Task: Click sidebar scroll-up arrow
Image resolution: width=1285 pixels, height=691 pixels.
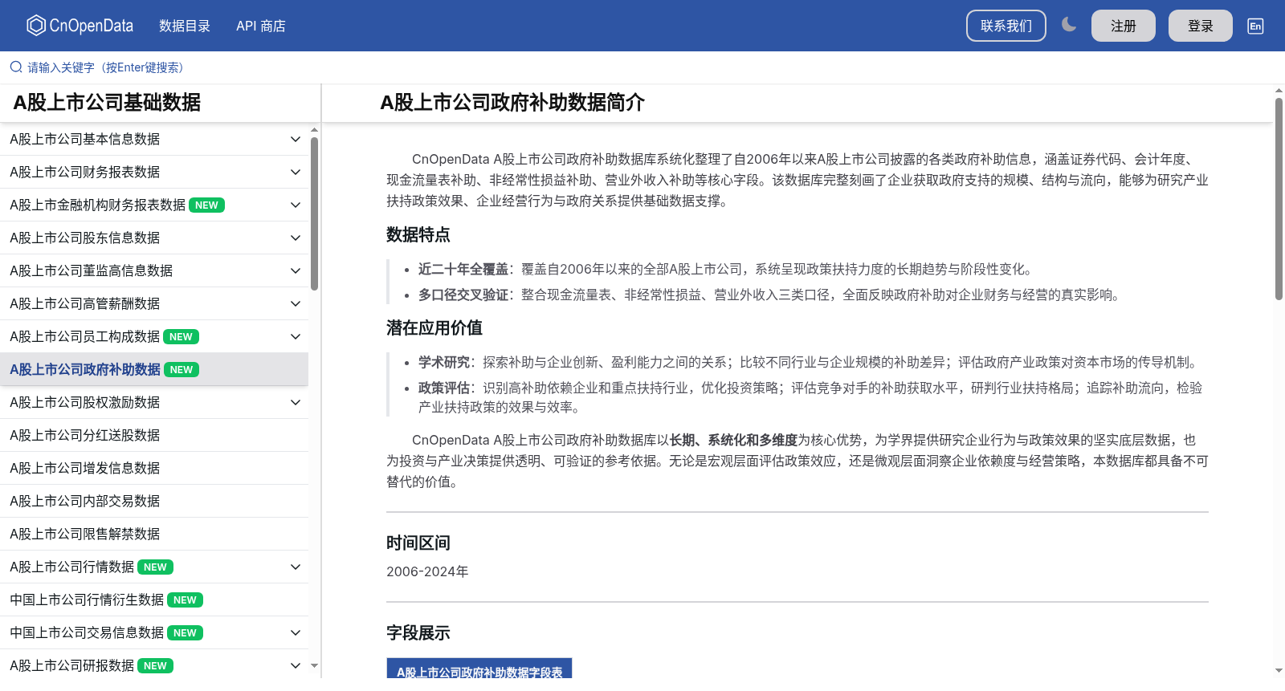Action: [314, 129]
